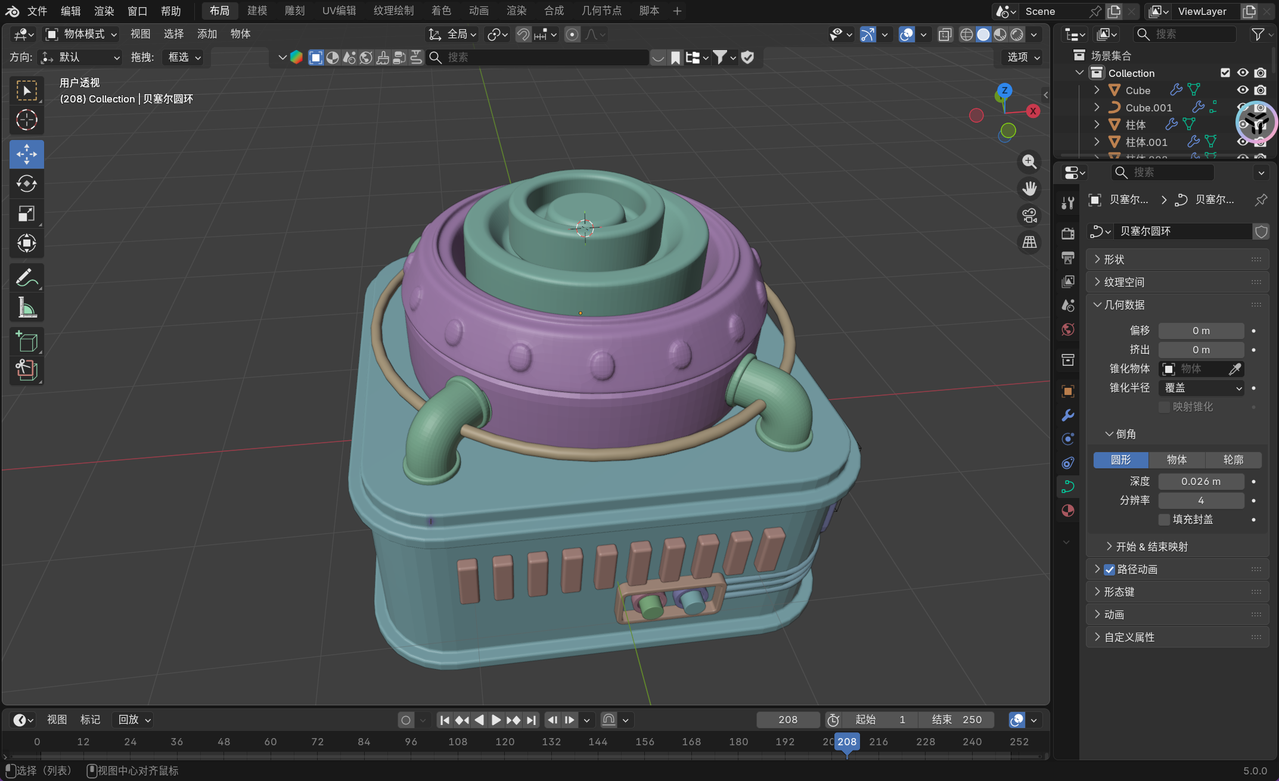Open the 渲染 menu in top bar
1279x781 pixels.
coord(104,11)
